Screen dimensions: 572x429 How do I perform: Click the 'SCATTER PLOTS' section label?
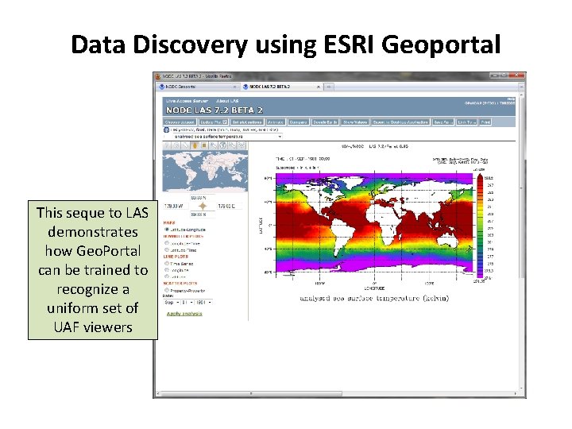(180, 284)
